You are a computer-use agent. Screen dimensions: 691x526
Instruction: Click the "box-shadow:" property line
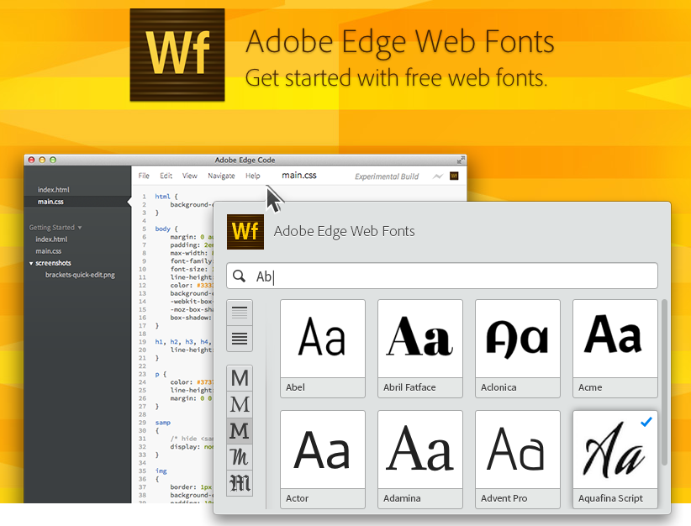point(192,317)
